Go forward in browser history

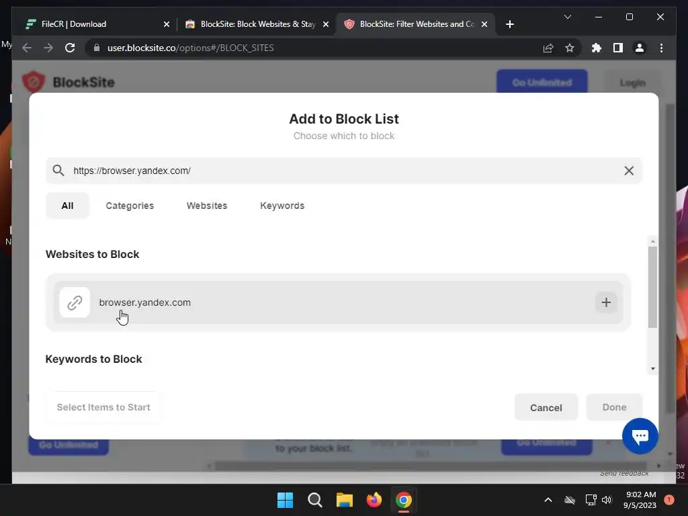pyautogui.click(x=48, y=48)
